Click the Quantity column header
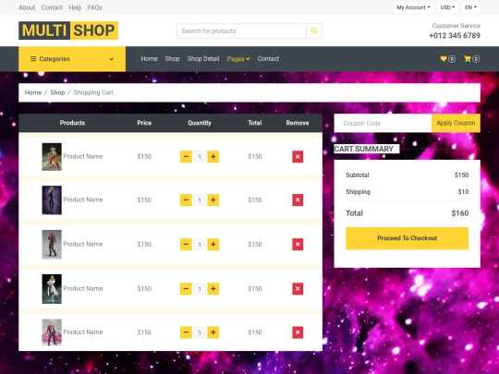 200,123
